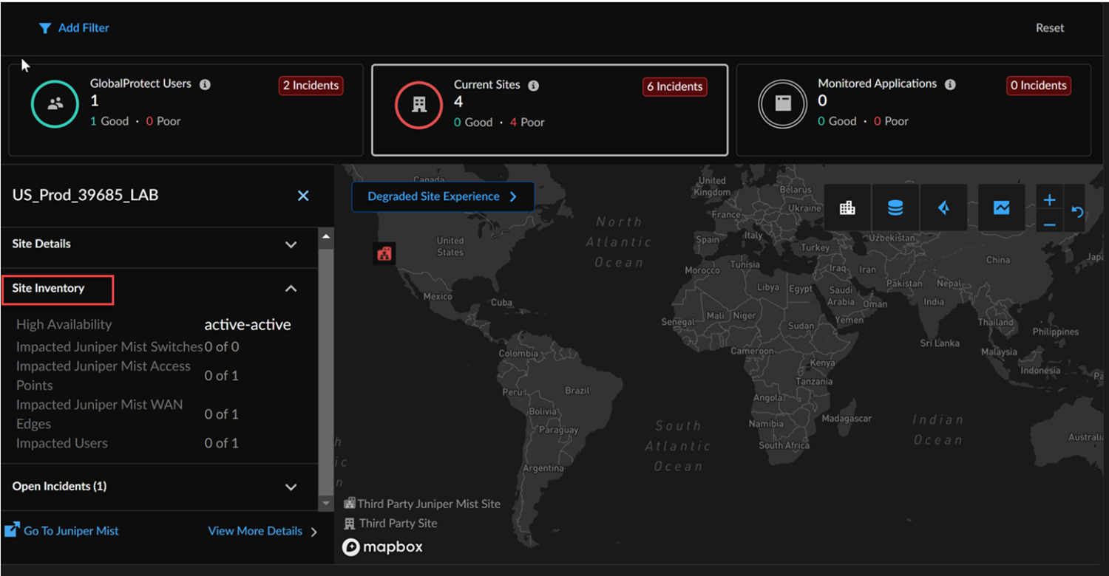The image size is (1109, 576).
Task: Open the Add Filter link
Action: click(x=84, y=28)
